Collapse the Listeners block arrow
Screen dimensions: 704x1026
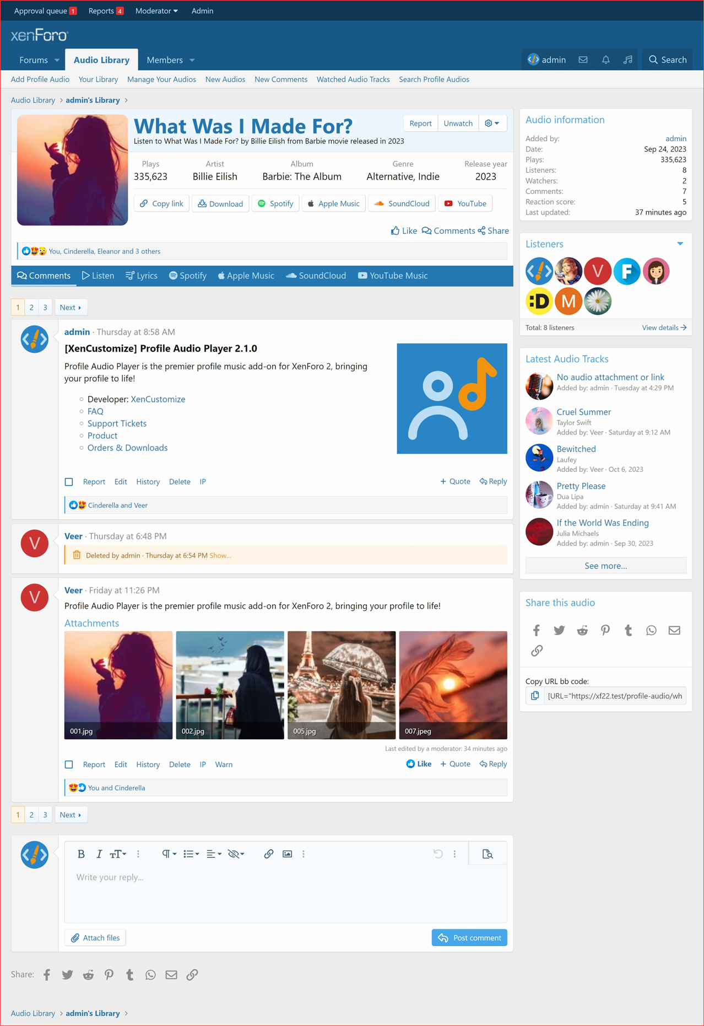pos(680,244)
